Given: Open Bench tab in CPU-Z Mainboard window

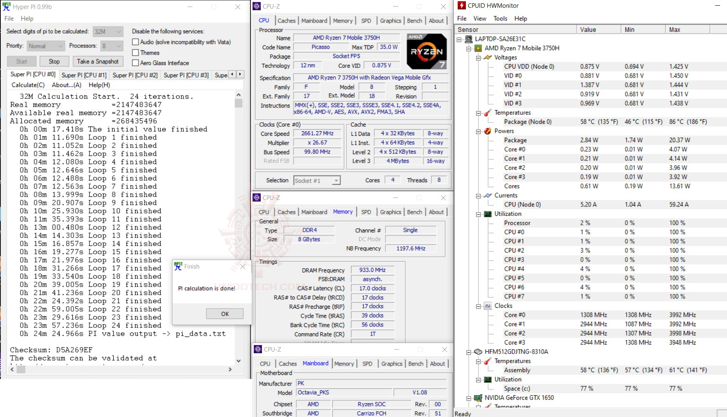Looking at the screenshot, I should click(416, 363).
